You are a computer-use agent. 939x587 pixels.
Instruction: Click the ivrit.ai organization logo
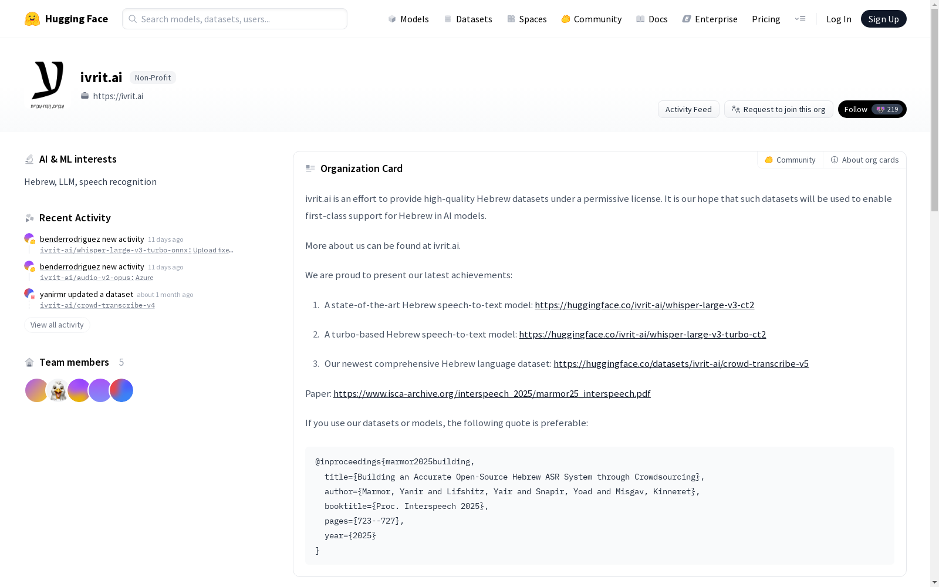(x=48, y=85)
